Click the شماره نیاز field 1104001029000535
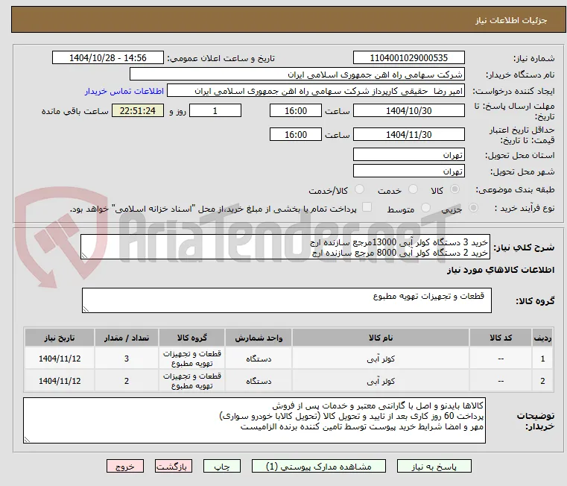Screen dimensions: 567x486 pyautogui.click(x=408, y=58)
